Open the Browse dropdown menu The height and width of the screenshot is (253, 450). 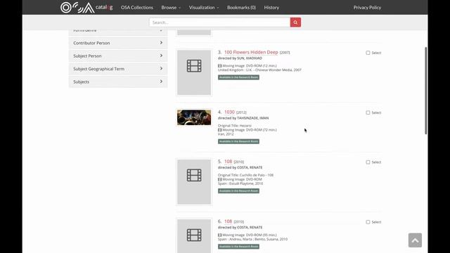click(171, 8)
